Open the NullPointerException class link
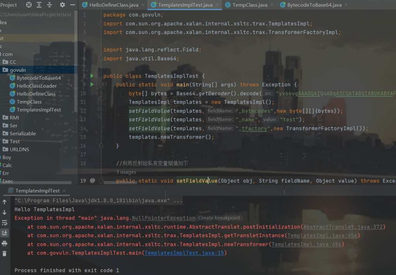The height and width of the screenshot is (275, 396). 163,218
